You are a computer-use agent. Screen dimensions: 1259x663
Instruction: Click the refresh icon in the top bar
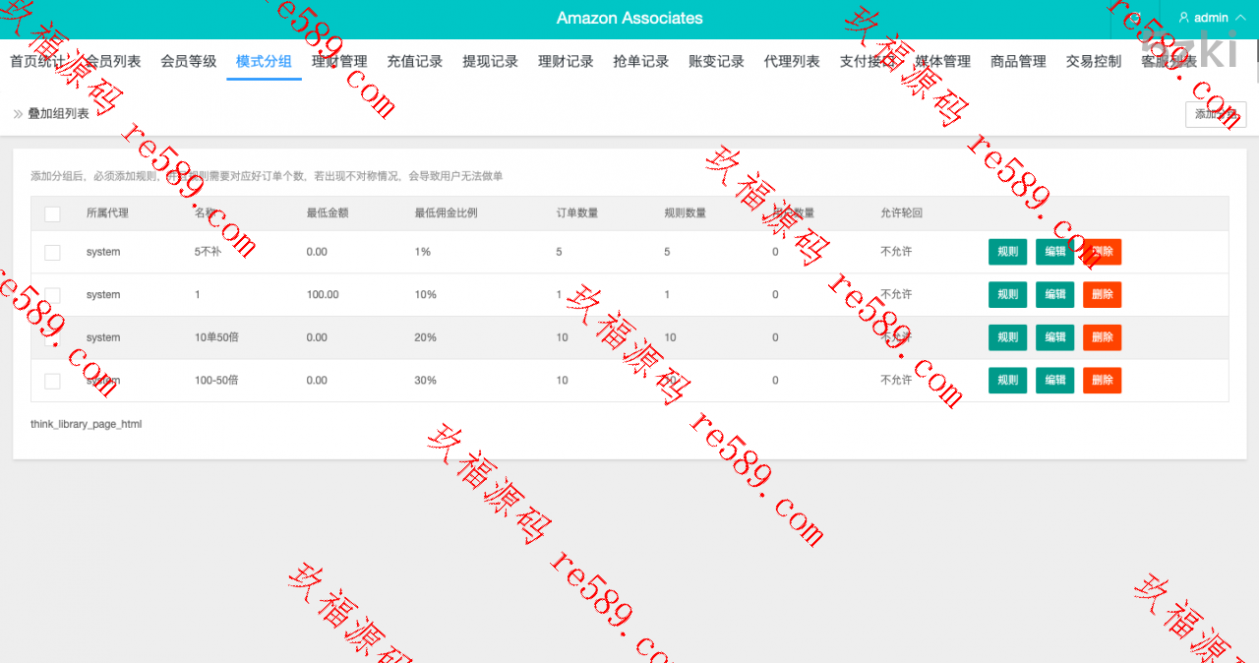click(1136, 18)
